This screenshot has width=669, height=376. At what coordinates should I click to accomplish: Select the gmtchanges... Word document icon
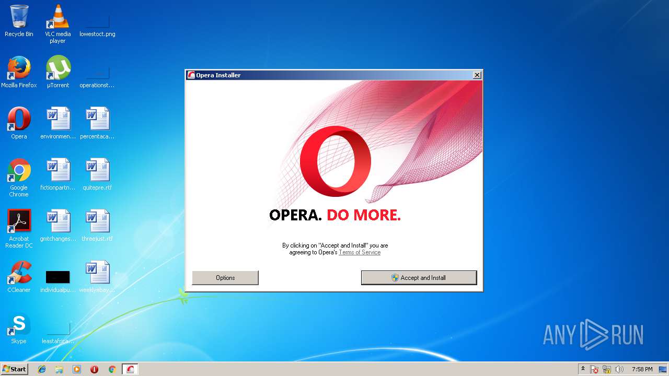(57, 226)
